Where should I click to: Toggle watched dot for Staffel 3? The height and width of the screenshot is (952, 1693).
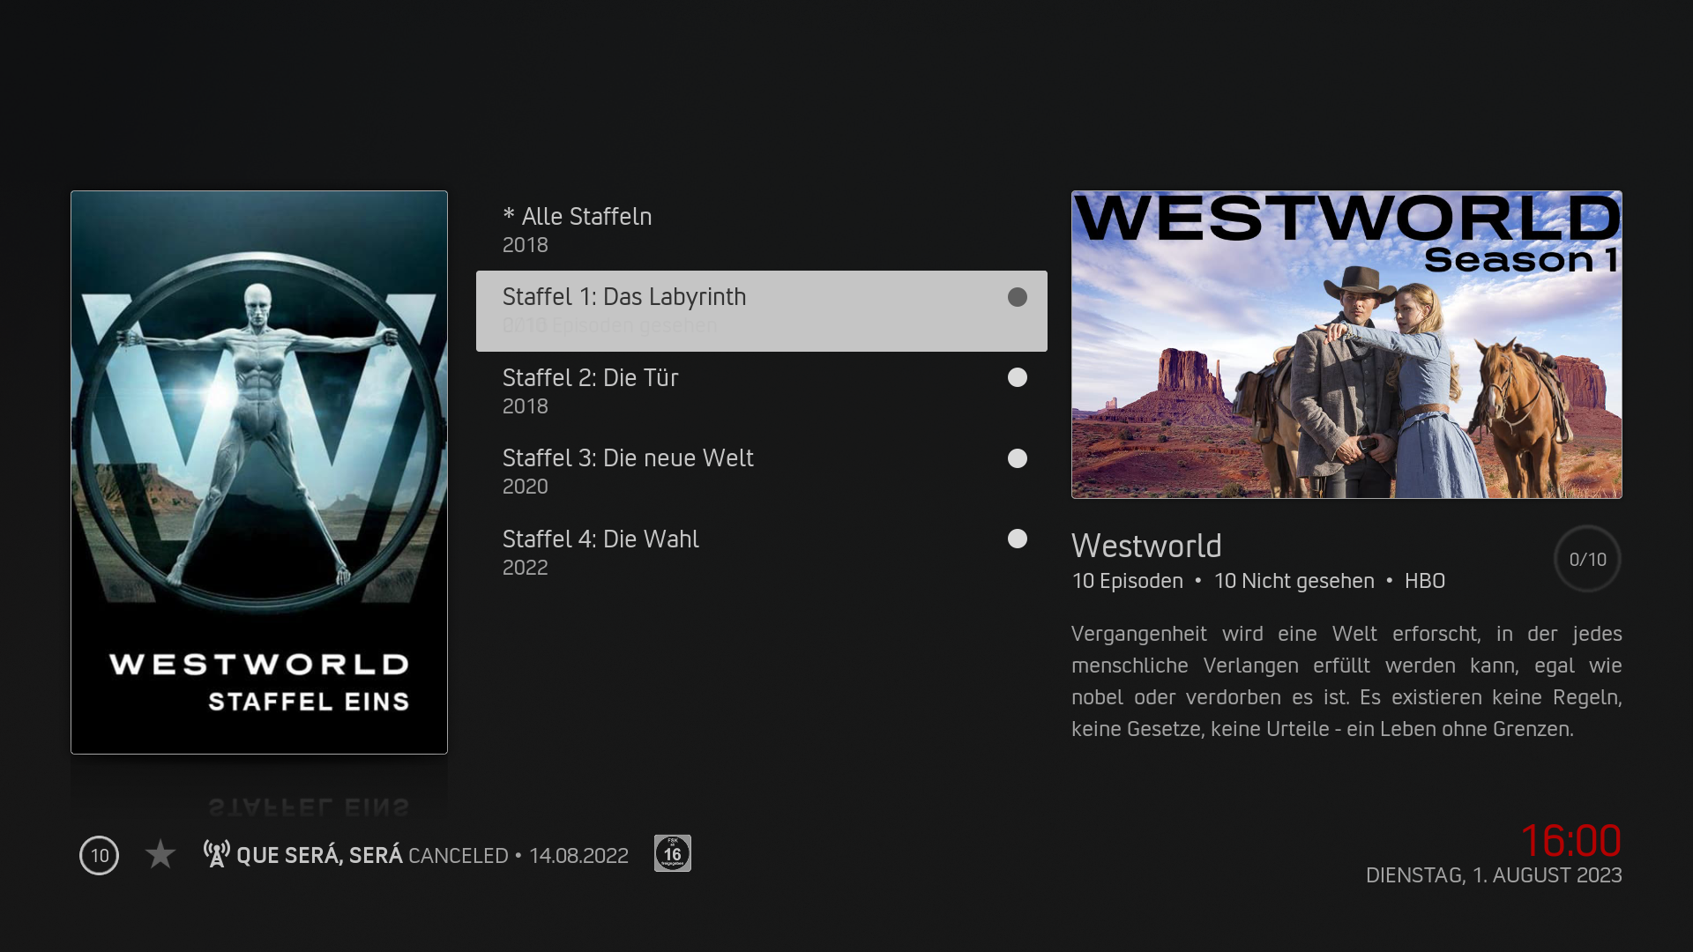pyautogui.click(x=1018, y=458)
